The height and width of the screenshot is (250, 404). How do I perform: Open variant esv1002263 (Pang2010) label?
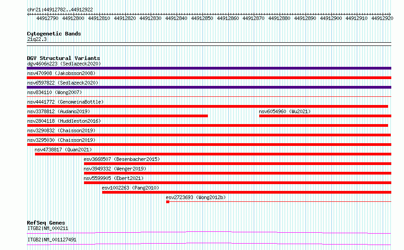click(130, 188)
